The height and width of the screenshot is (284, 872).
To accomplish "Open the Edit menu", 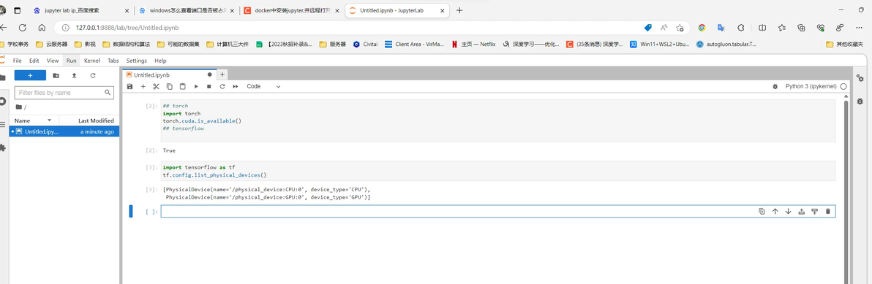I will [x=34, y=61].
